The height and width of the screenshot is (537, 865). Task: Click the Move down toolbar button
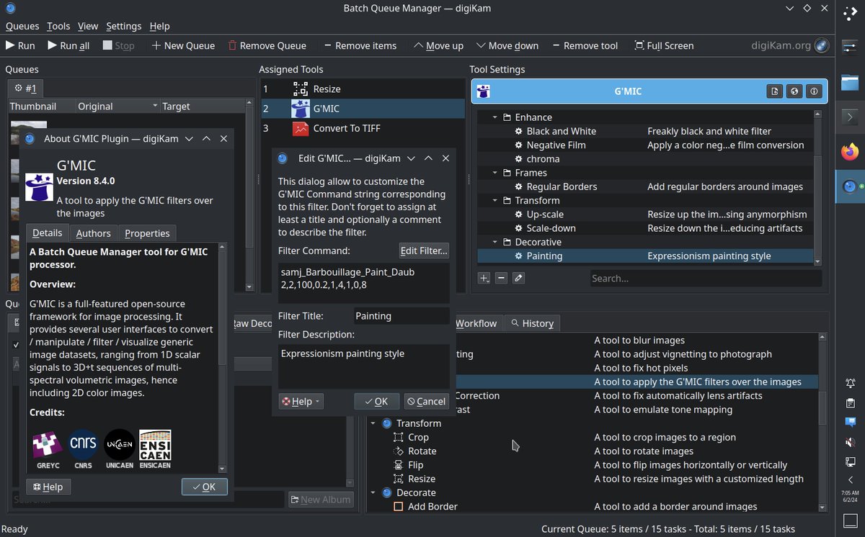506,45
